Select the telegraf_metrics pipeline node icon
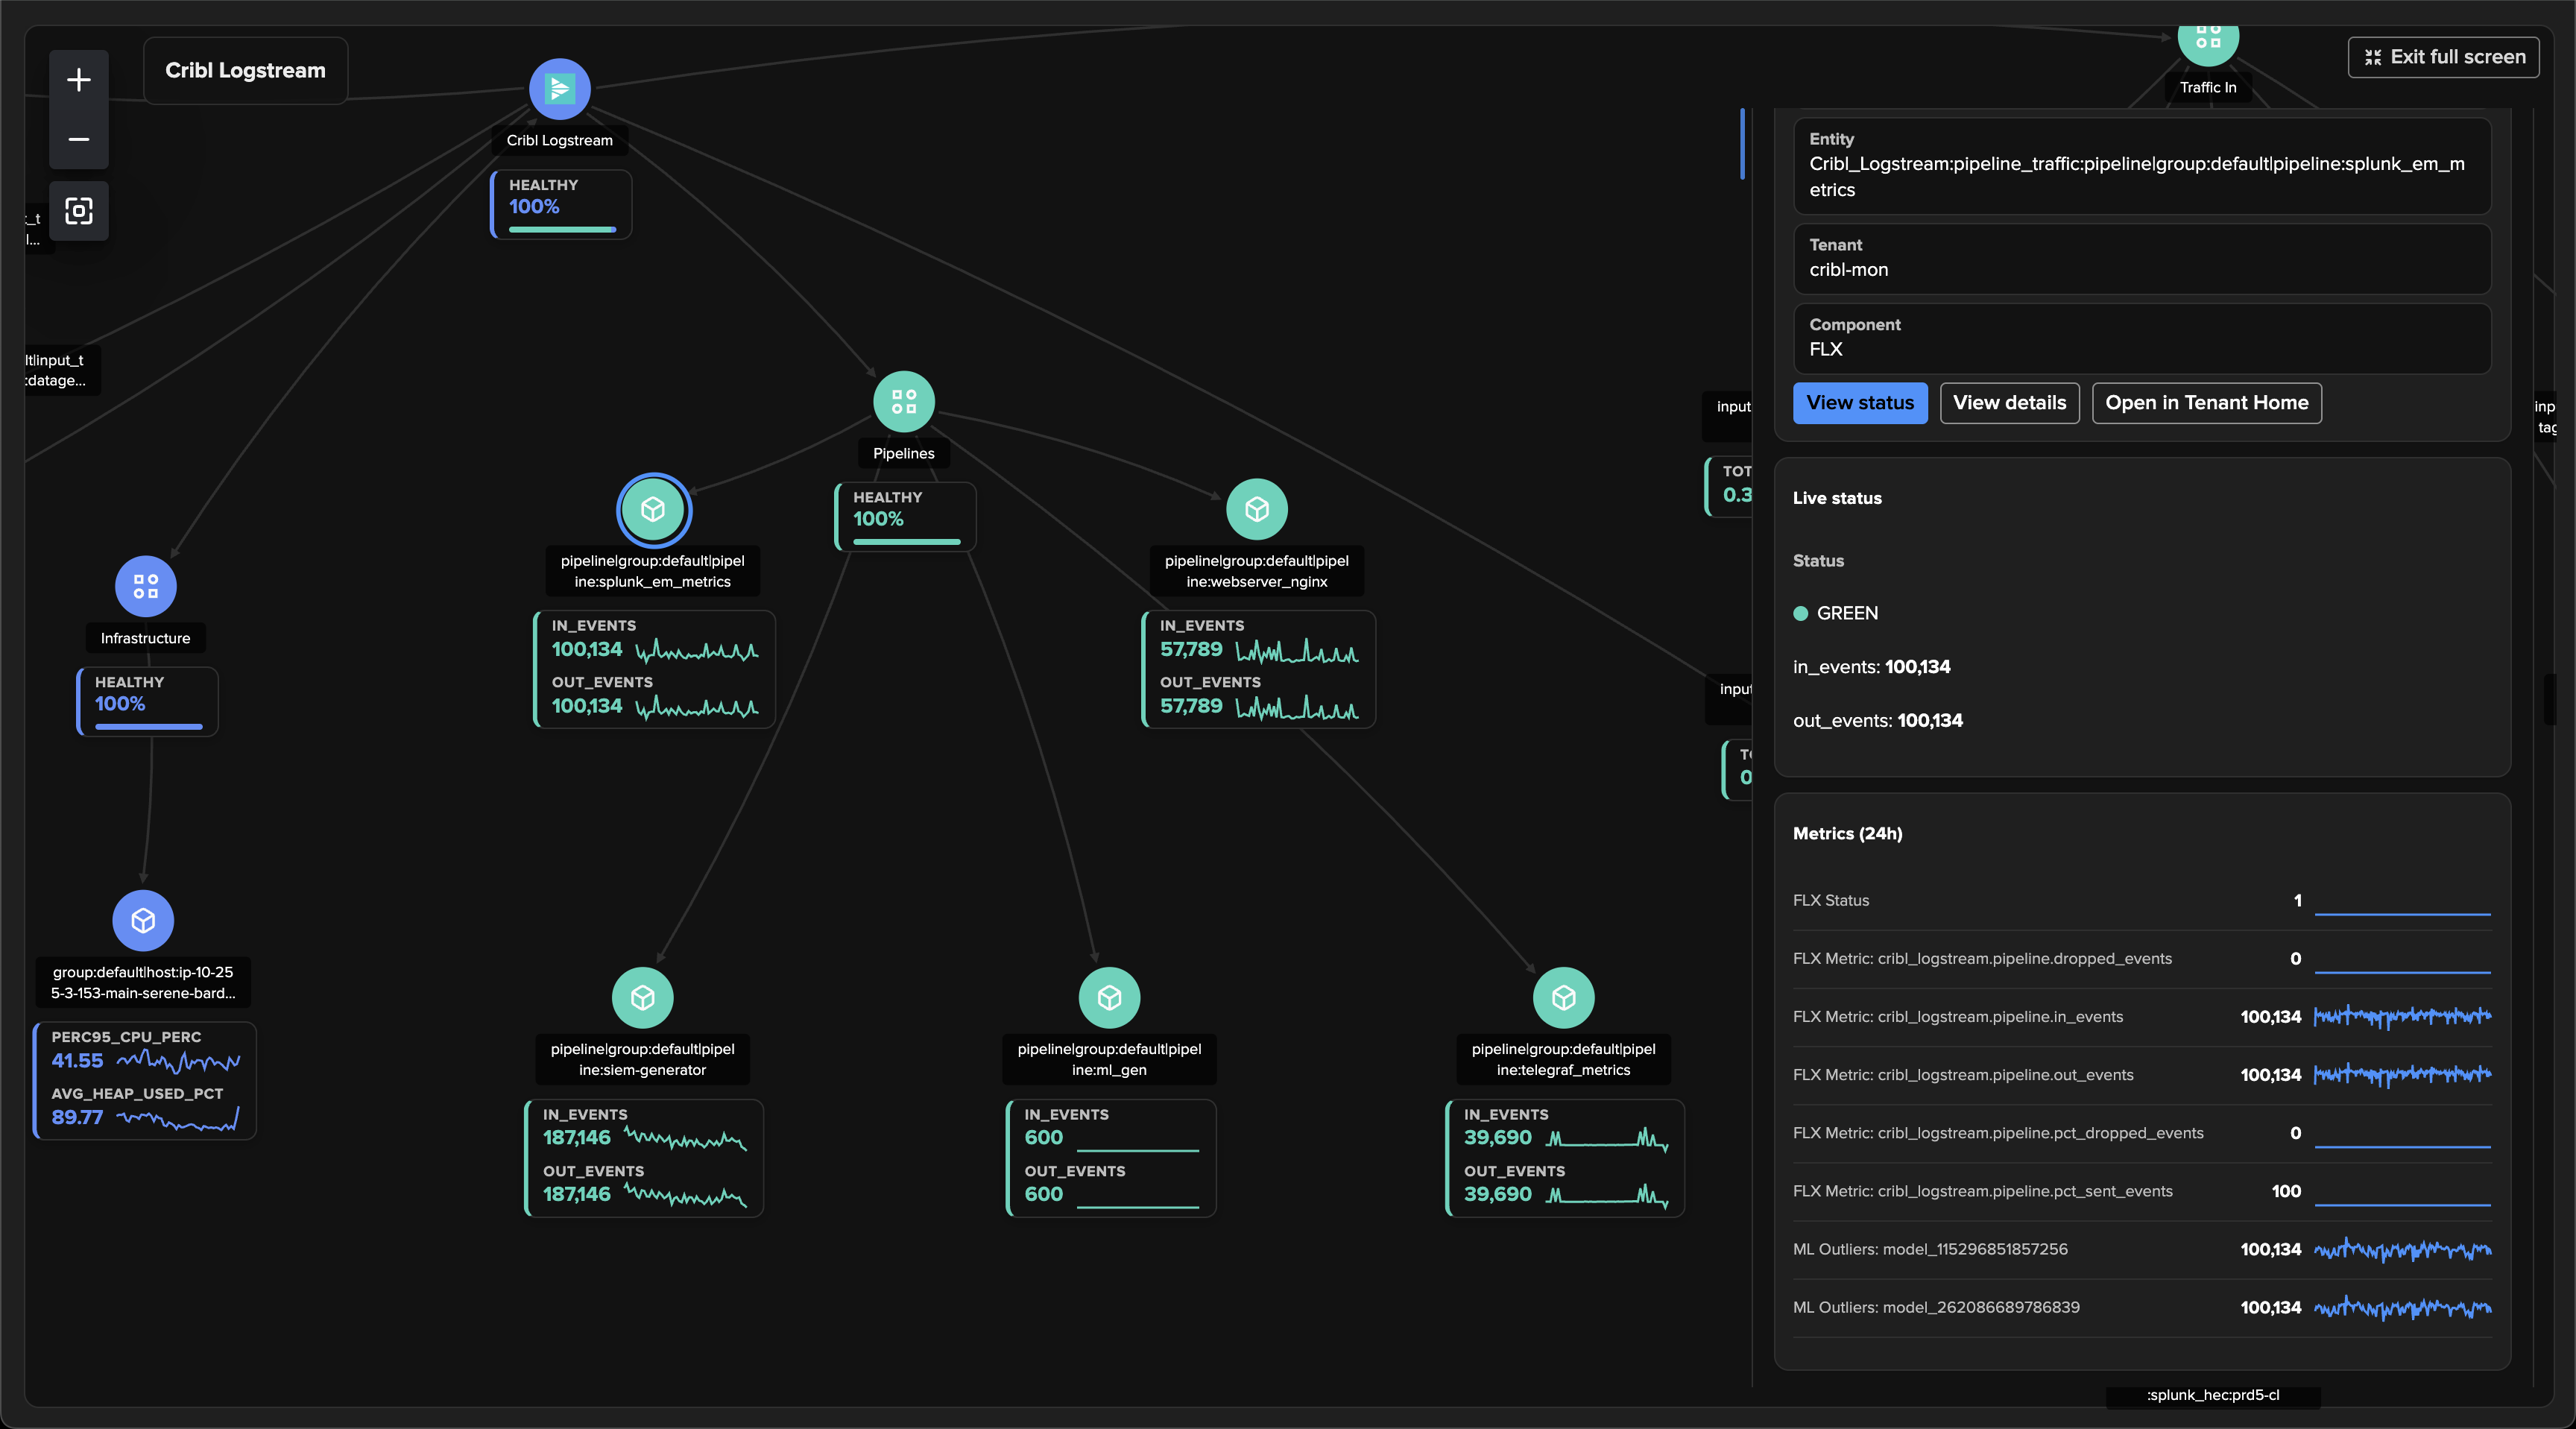The image size is (2576, 1429). coord(1564,998)
